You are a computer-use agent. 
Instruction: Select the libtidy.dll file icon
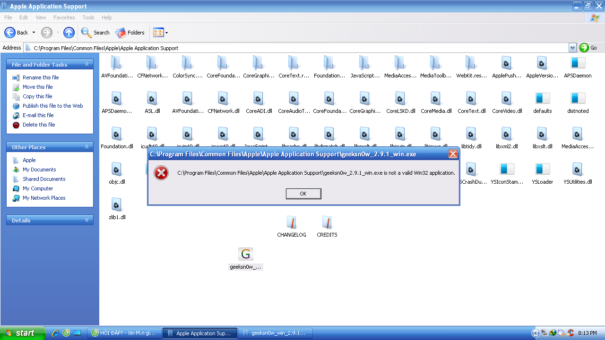click(x=471, y=134)
